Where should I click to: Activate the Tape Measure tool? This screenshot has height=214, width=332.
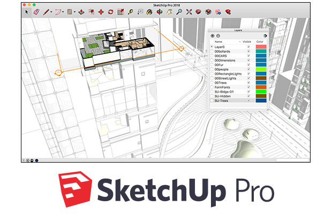(x=131, y=11)
